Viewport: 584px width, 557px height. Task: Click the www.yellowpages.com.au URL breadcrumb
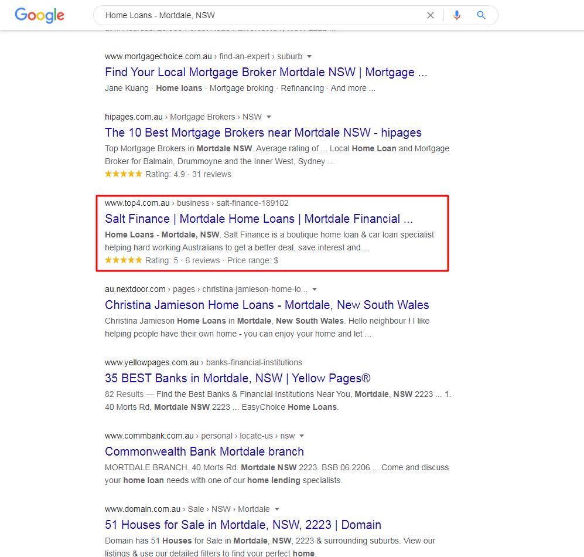pos(151,362)
